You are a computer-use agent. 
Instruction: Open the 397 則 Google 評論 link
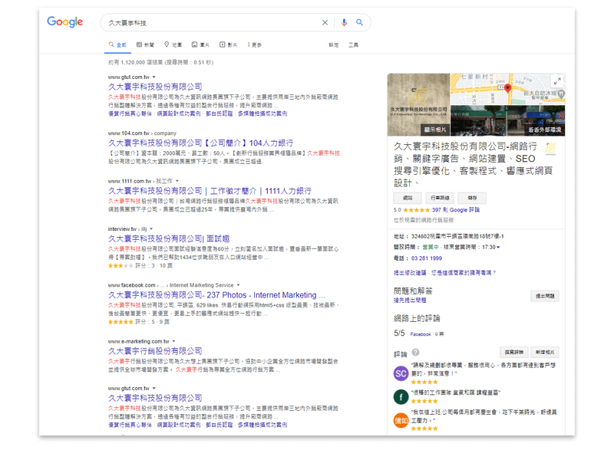(455, 210)
